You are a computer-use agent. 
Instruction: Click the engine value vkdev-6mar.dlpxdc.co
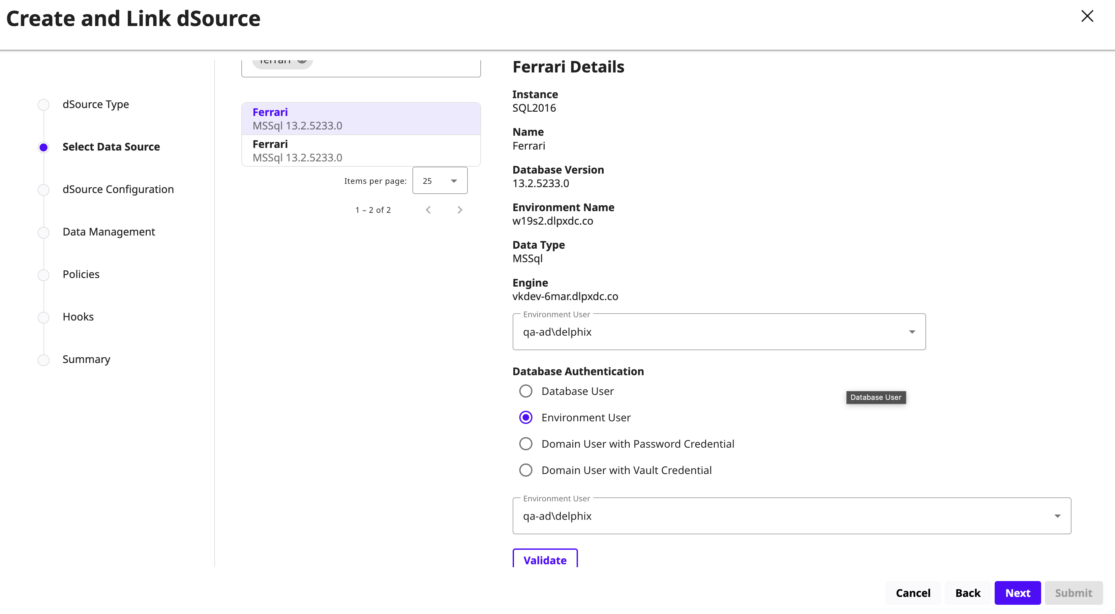(565, 296)
